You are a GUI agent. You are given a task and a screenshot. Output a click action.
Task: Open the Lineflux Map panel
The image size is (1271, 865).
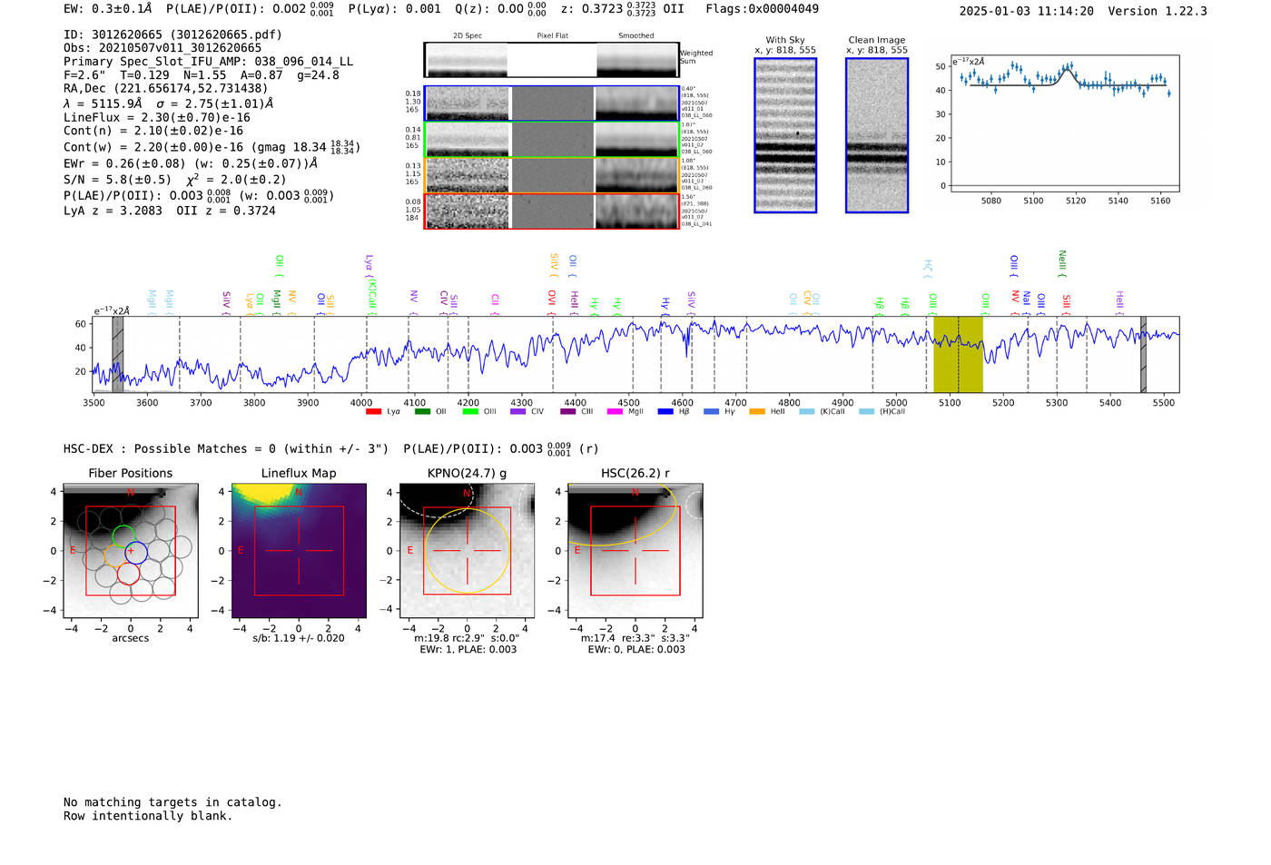pos(299,550)
